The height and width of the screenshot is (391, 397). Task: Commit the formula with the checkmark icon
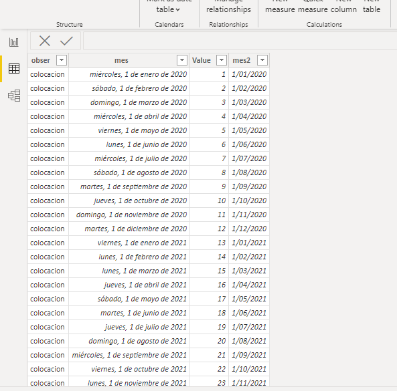(x=66, y=41)
